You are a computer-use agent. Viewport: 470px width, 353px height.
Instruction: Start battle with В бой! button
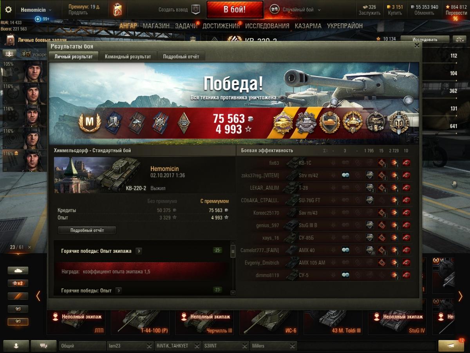point(235,10)
